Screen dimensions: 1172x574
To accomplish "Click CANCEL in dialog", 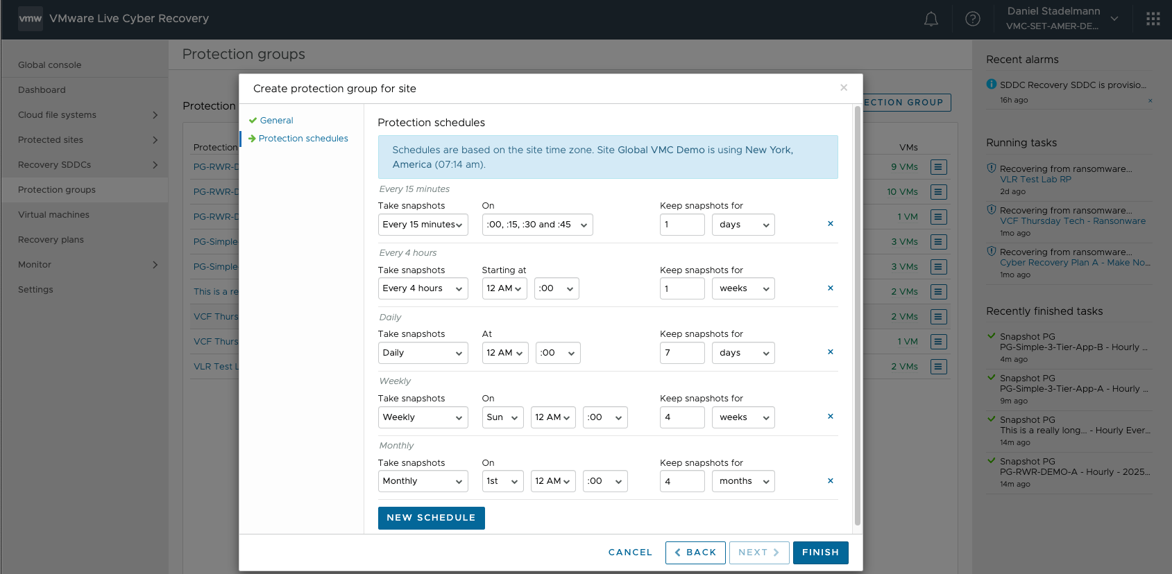I will (x=630, y=553).
